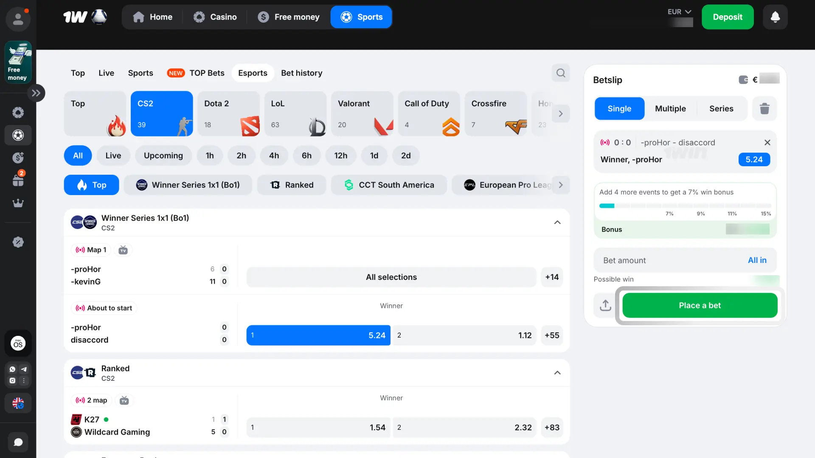The width and height of the screenshot is (815, 458).
Task: Select the Dota 2 game card
Action: 228,114
